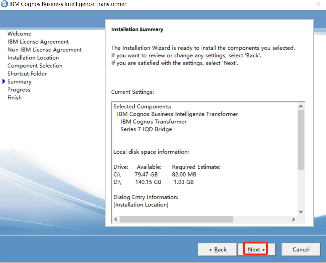The width and height of the screenshot is (326, 263).
Task: Click the IBM Cognos Business Intelligence Transformer entry
Action: tap(177, 114)
